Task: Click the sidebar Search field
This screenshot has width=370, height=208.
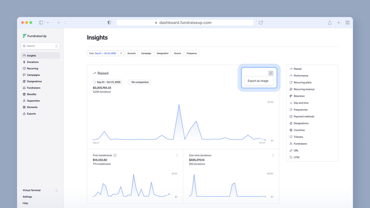Action: click(40, 46)
